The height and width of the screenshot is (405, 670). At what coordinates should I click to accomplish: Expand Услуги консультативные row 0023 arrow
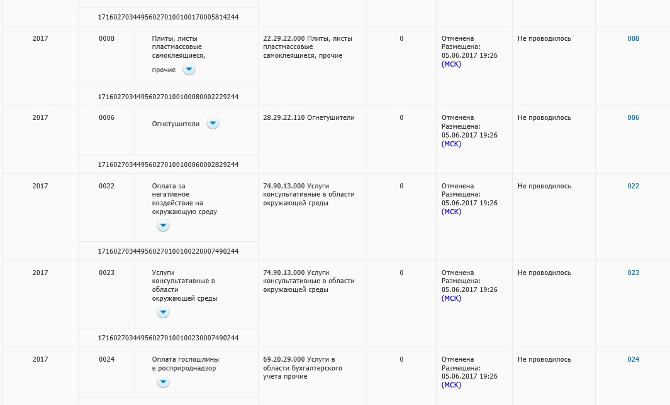(163, 312)
